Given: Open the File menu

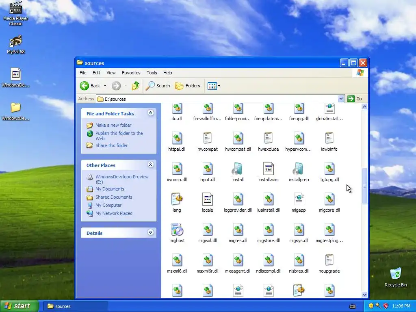Looking at the screenshot, I should tap(83, 73).
